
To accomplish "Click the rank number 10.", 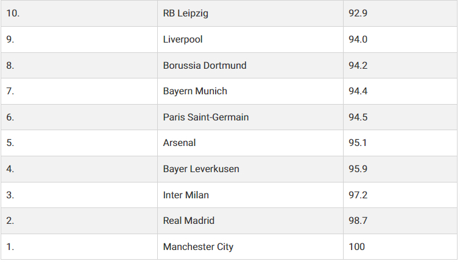I will [13, 13].
